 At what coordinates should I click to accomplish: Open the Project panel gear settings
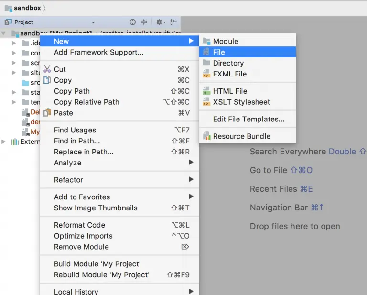(x=160, y=22)
